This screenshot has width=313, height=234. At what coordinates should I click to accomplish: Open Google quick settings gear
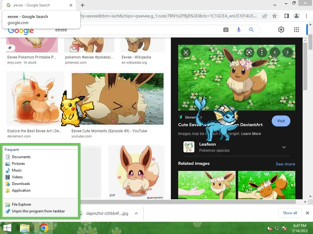click(x=281, y=30)
